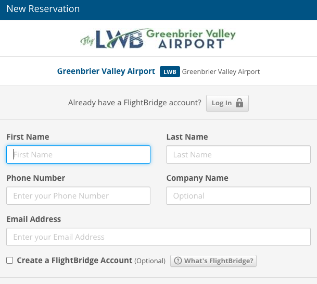Click the Email Address label text

pos(34,219)
